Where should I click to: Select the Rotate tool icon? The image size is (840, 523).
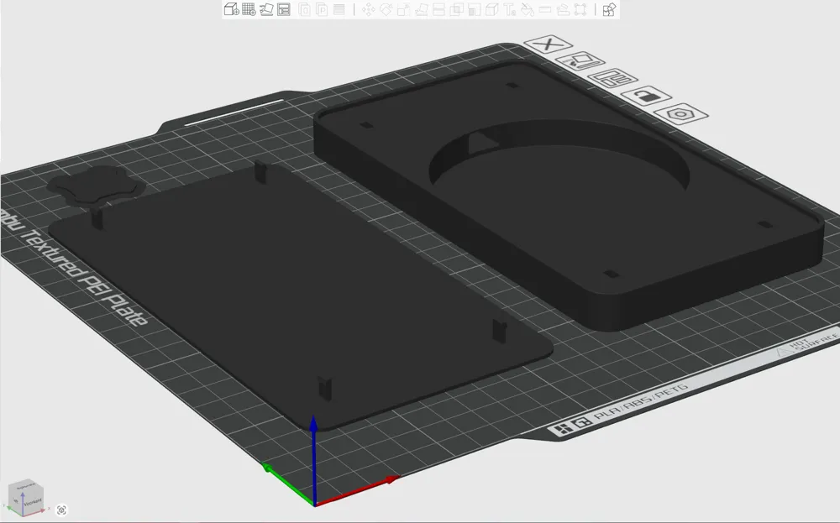pos(386,9)
